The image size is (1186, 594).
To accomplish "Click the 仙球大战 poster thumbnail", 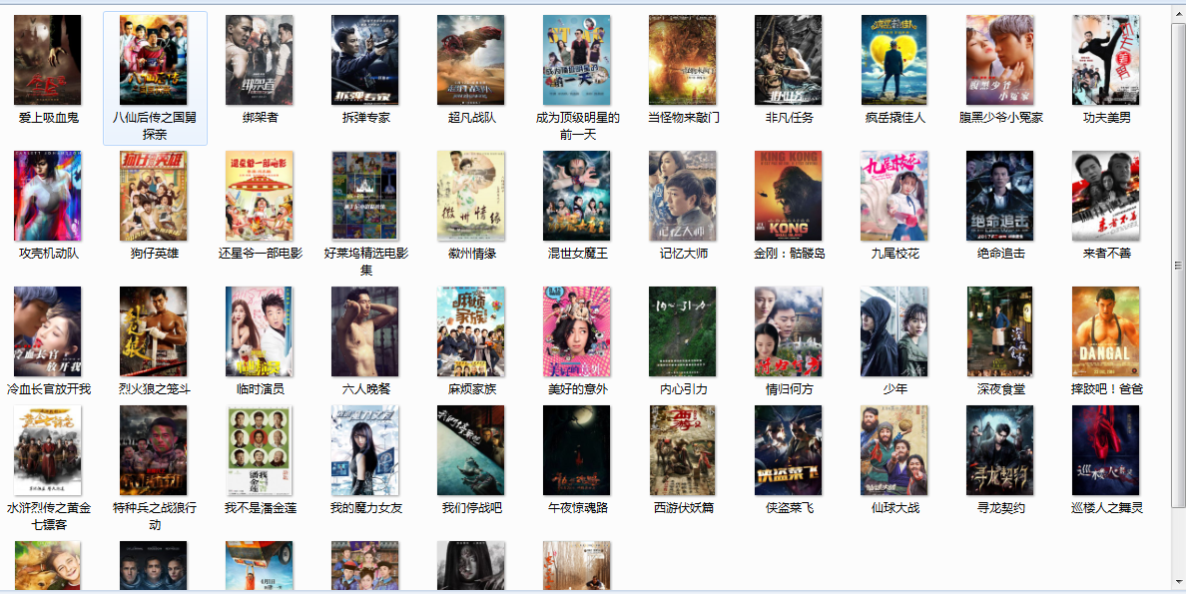I will click(894, 450).
